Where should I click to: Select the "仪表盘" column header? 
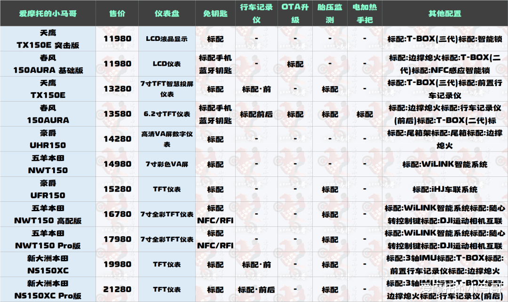(x=167, y=14)
